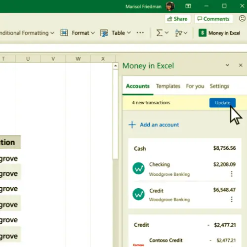
Task: Click the Credit group heading
Action: (x=141, y=225)
